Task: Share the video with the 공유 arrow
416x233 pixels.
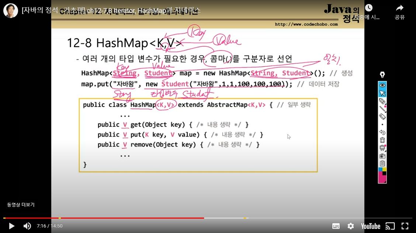Action: [399, 8]
